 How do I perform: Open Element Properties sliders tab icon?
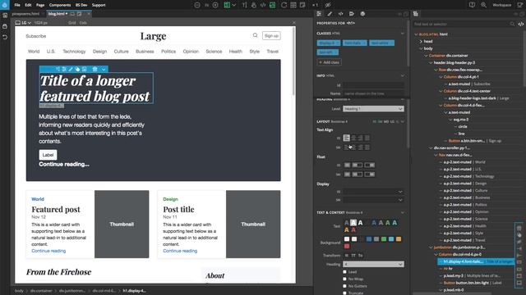(319, 14)
